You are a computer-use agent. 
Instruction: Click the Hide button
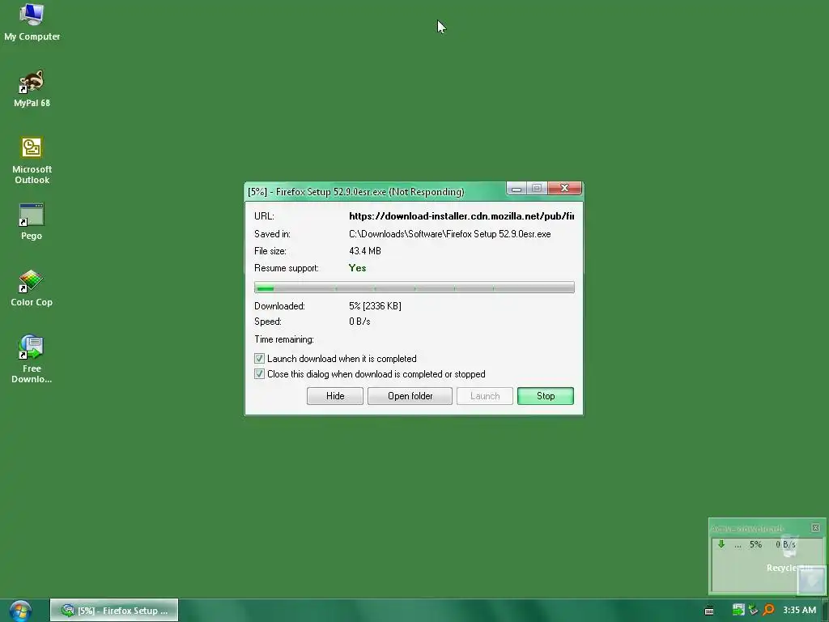coord(334,396)
